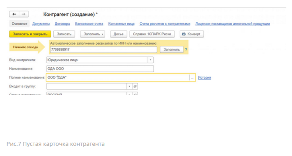The width and height of the screenshot is (292, 156).
Task: Click the История link
Action: pyautogui.click(x=204, y=77)
